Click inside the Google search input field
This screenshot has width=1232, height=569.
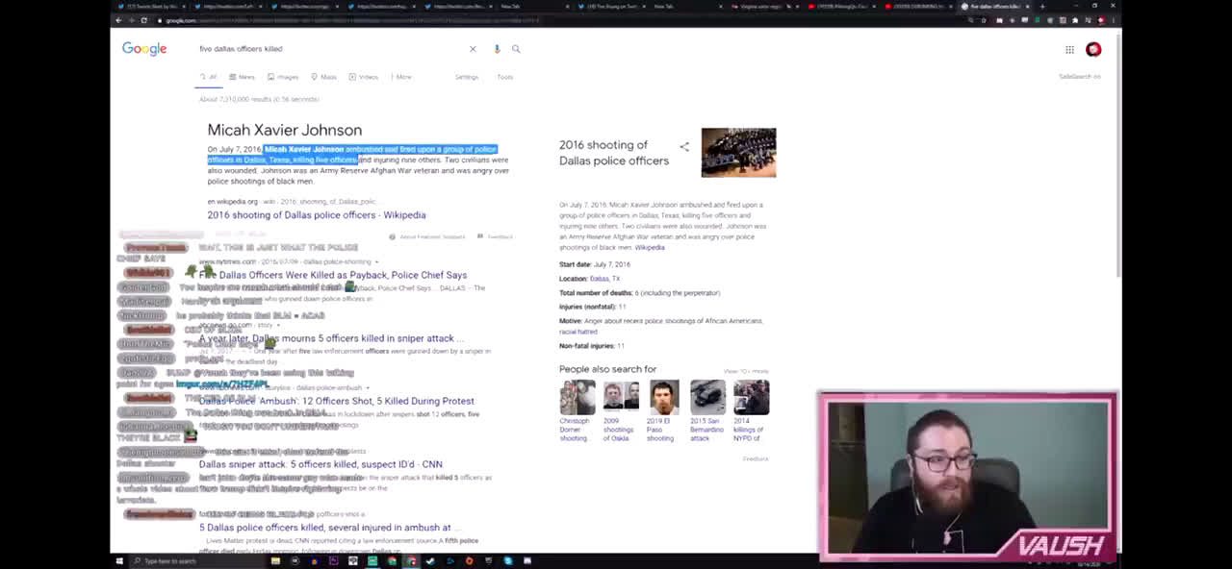pos(327,49)
